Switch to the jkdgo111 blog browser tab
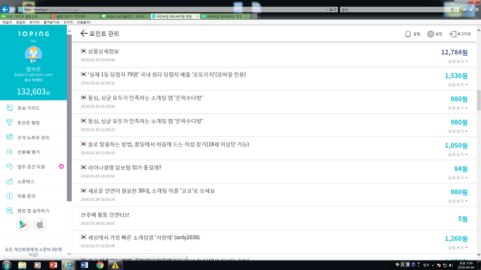Image resolution: width=481 pixels, height=270 pixels. point(125,16)
